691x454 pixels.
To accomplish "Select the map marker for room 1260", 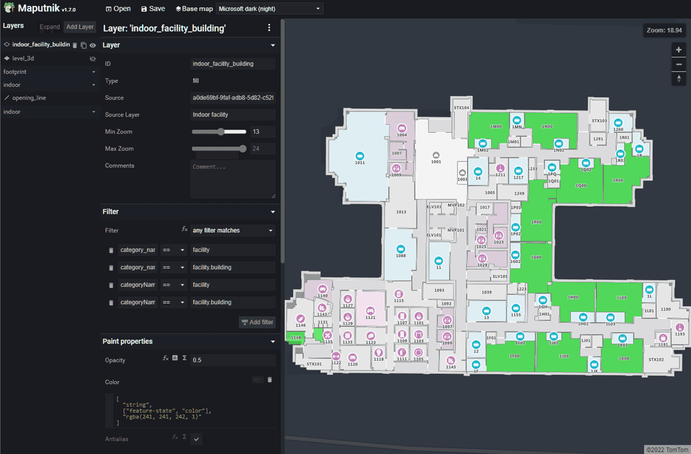I will click(x=618, y=123).
